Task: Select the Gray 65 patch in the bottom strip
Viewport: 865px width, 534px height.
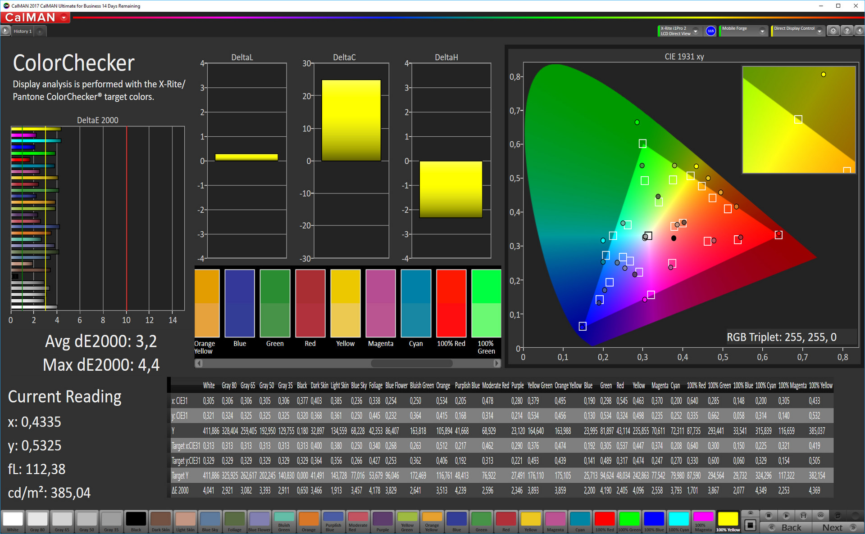Action: pyautogui.click(x=62, y=522)
